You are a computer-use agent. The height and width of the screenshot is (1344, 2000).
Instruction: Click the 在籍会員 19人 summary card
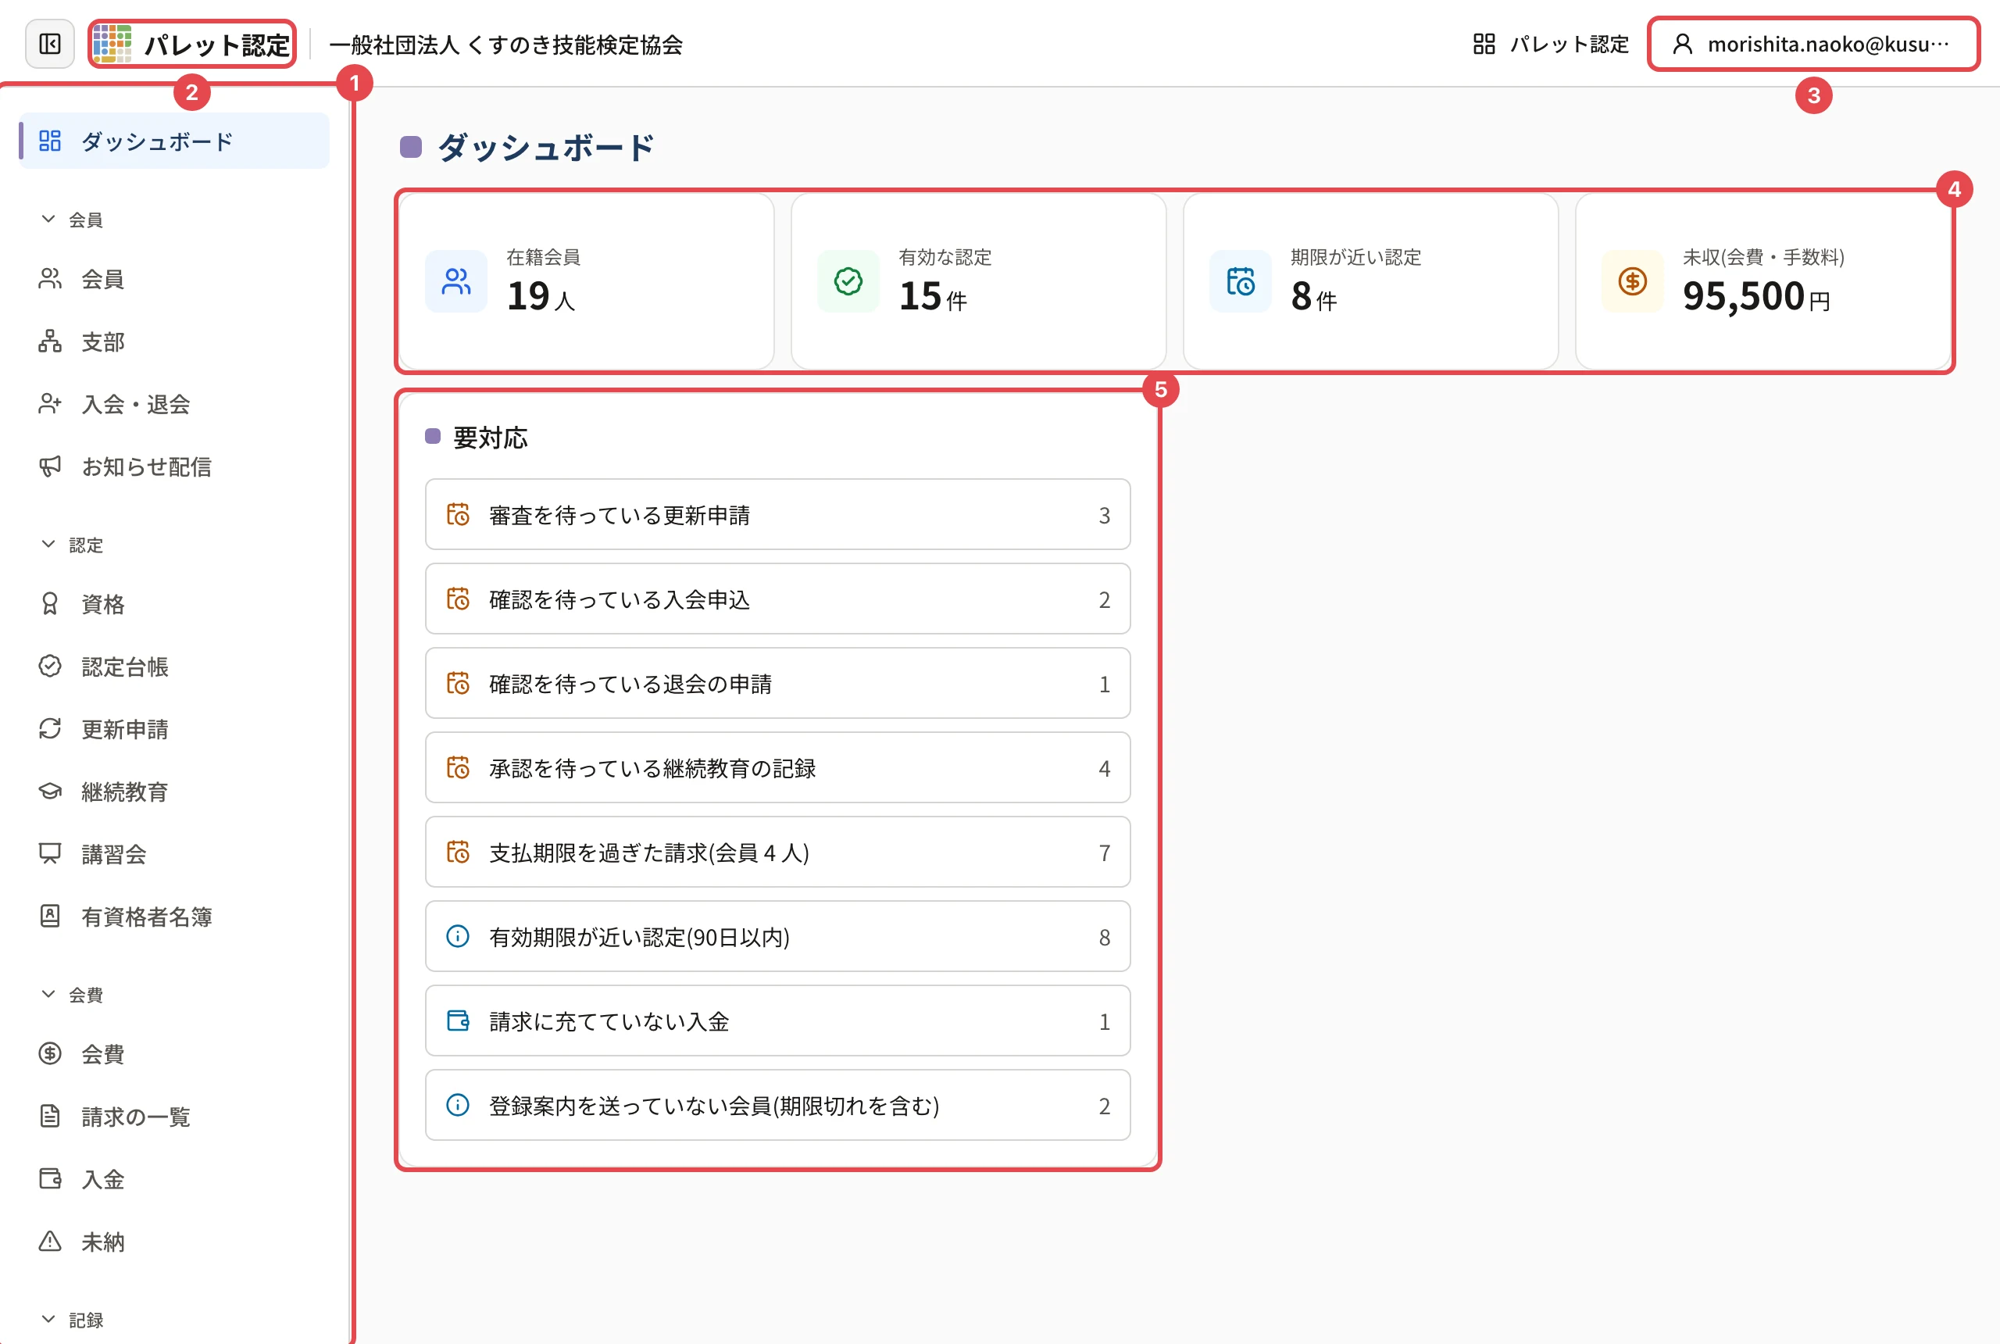click(x=586, y=281)
